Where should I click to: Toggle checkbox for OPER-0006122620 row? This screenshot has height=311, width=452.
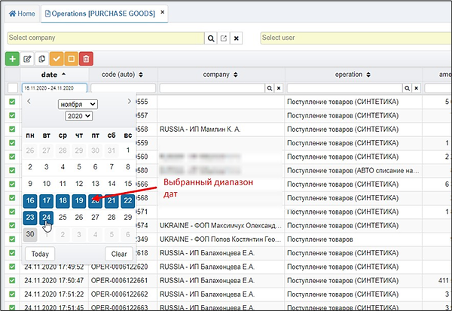click(x=12, y=267)
